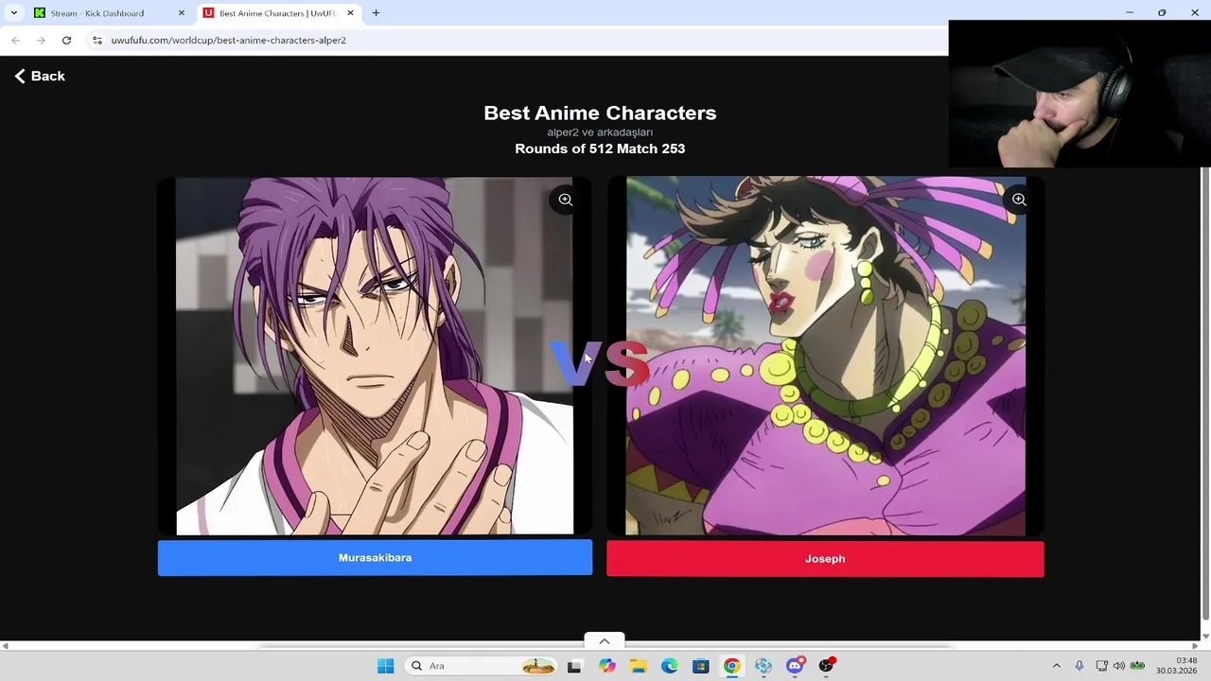Viewport: 1211px width, 681px height.
Task: Reload the page
Action: point(66,40)
